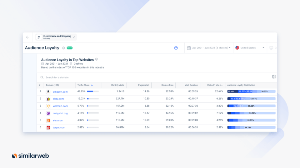Sort by Visit Duration column
This screenshot has height=168, width=300.
tap(191, 85)
